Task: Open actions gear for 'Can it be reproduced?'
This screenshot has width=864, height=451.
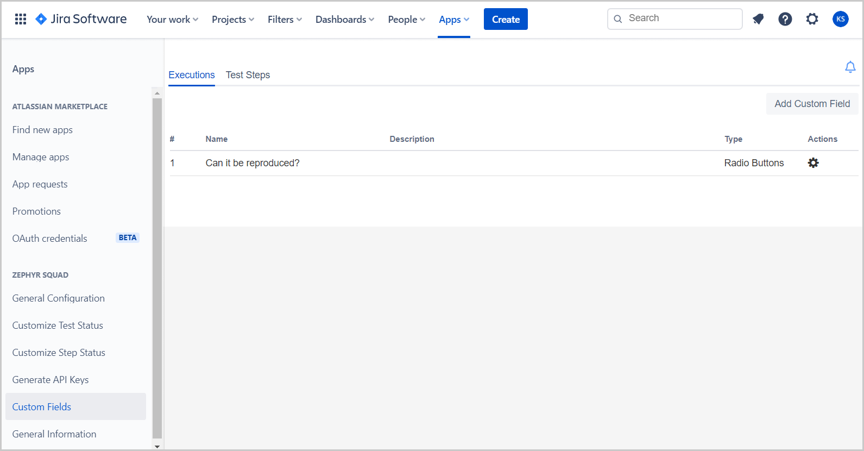Action: pyautogui.click(x=813, y=163)
